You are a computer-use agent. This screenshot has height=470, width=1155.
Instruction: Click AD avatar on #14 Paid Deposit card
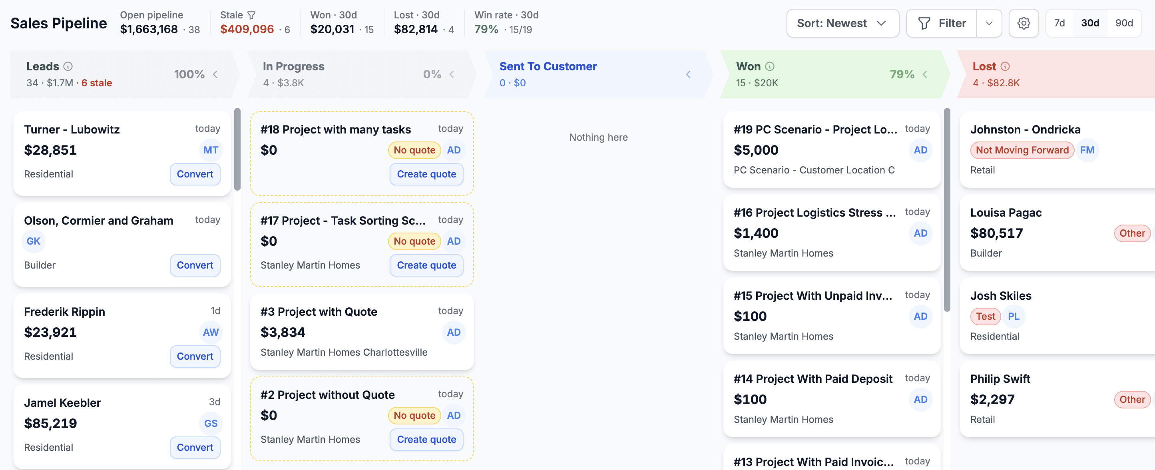[920, 399]
